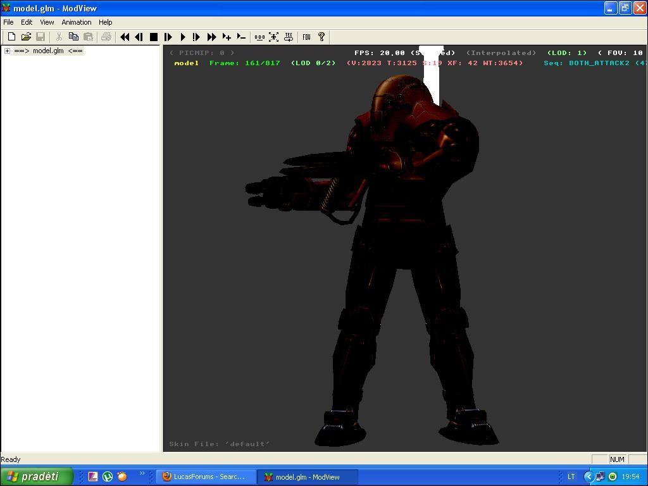Screen dimensions: 648x486
Task: Click the New file toolbar icon
Action: (x=11, y=37)
